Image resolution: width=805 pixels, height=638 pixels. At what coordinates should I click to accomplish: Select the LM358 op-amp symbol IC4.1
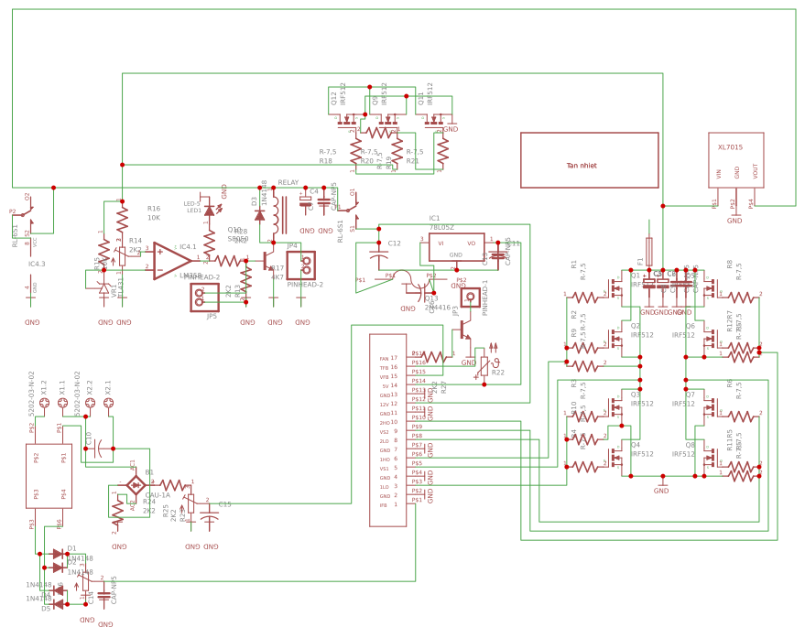click(168, 262)
